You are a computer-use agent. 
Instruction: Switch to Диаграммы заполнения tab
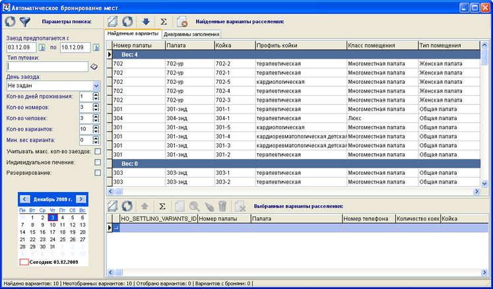[x=191, y=34]
